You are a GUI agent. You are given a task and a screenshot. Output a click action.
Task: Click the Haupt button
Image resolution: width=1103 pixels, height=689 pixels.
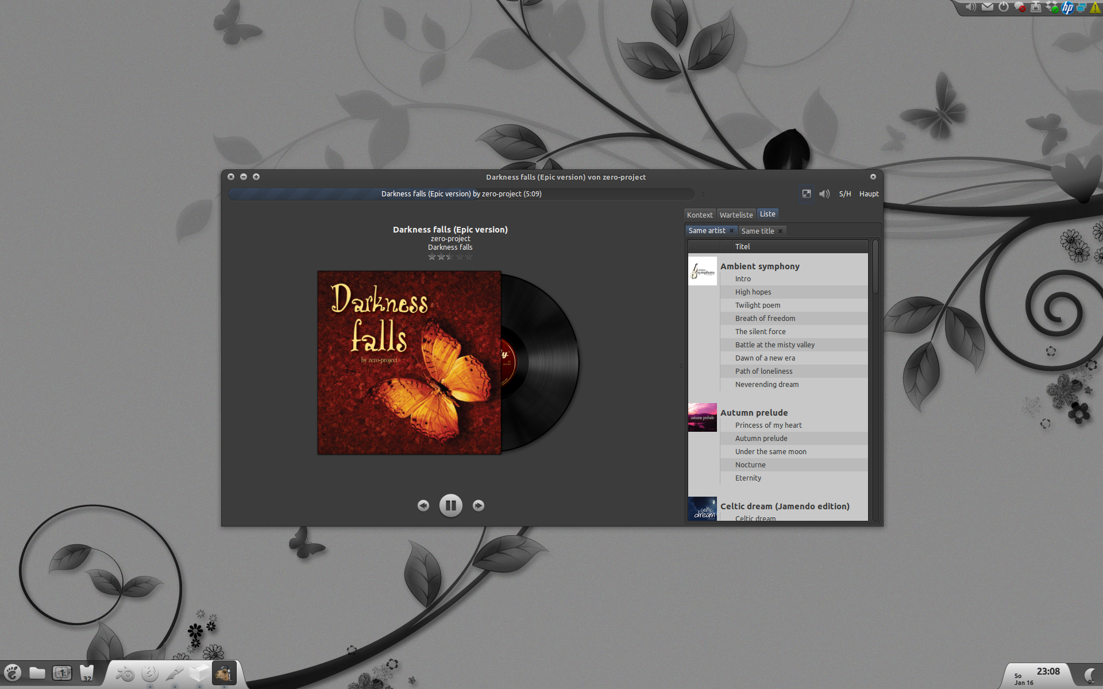click(869, 194)
